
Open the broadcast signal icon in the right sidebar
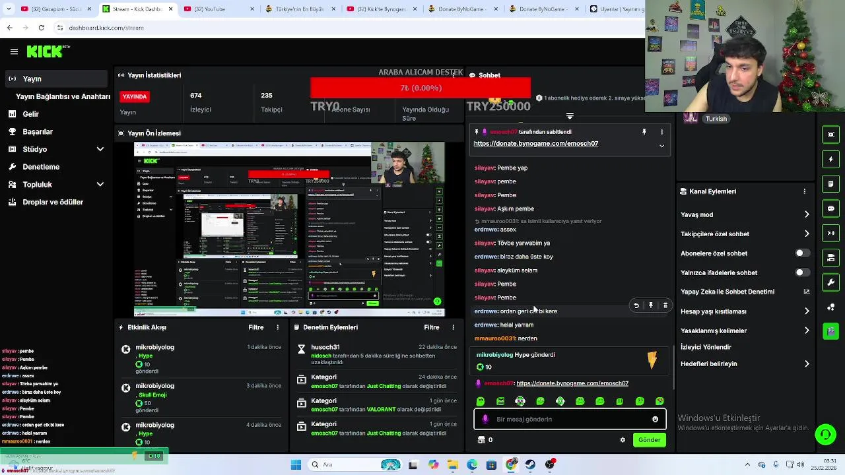(x=831, y=233)
